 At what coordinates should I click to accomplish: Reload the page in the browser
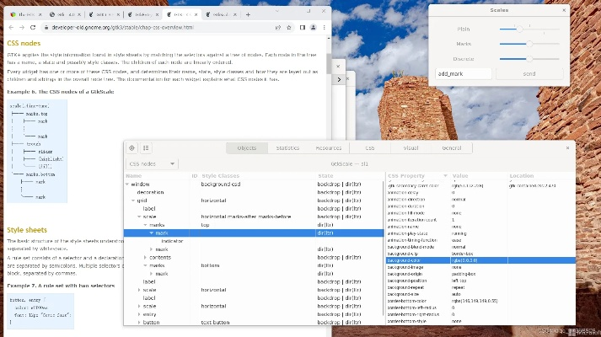click(x=32, y=28)
